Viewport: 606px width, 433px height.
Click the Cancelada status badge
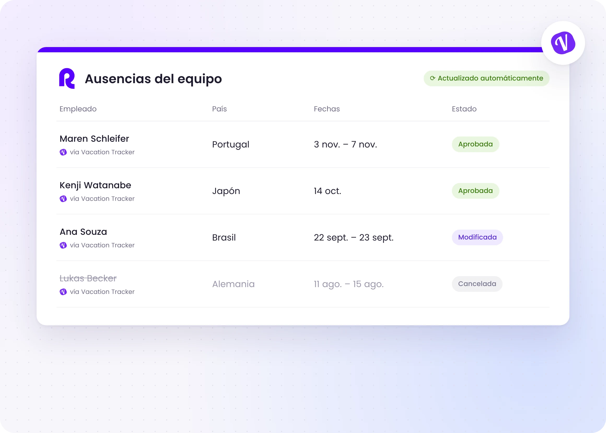pos(477,284)
